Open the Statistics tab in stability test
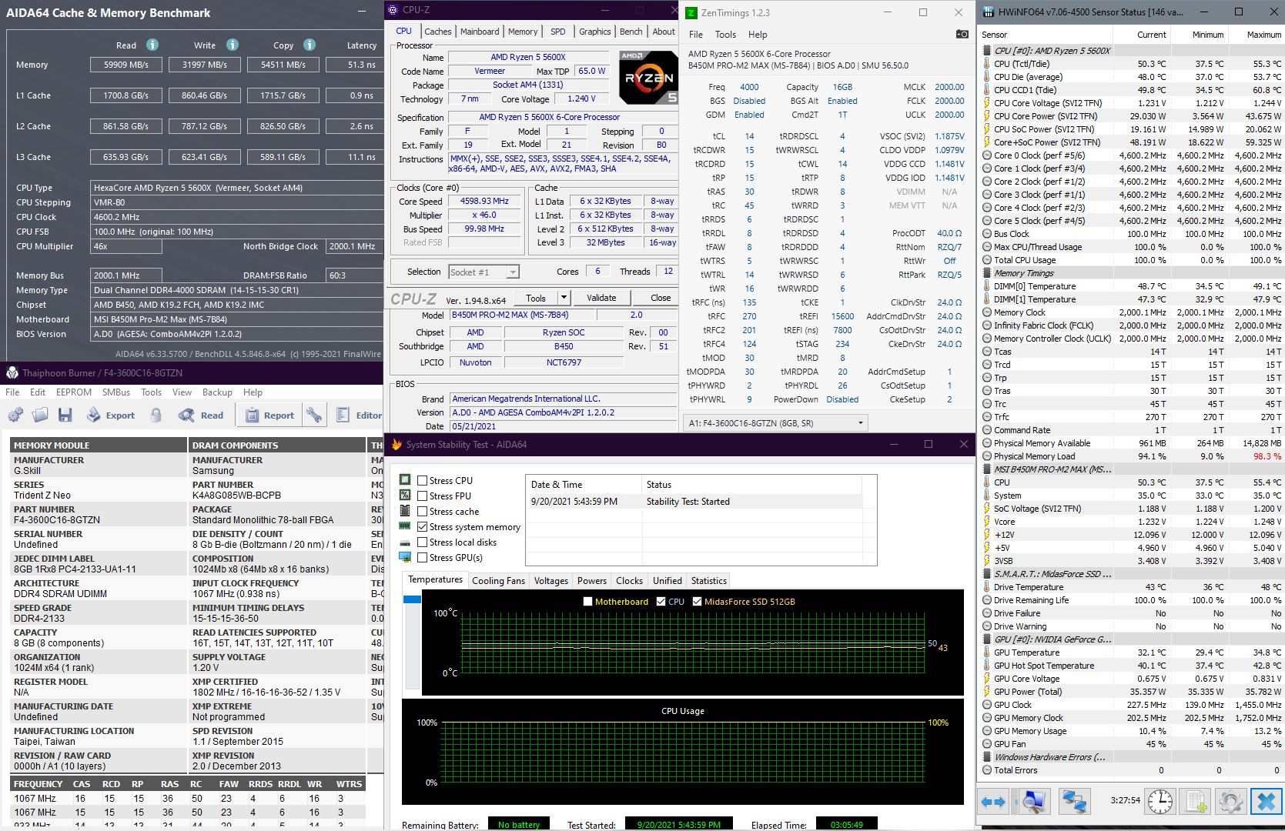 click(708, 581)
